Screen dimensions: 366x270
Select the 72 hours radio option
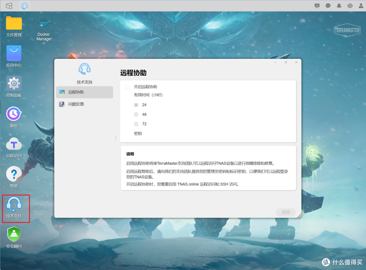136,124
